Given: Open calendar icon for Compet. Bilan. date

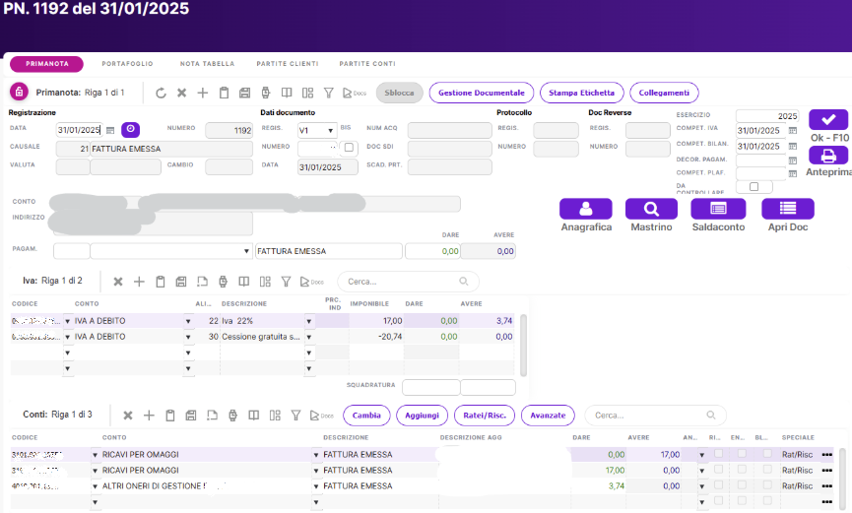Looking at the screenshot, I should pyautogui.click(x=793, y=146).
